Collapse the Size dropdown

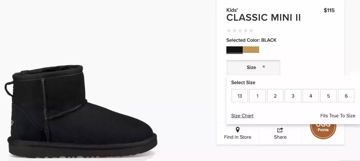point(251,68)
